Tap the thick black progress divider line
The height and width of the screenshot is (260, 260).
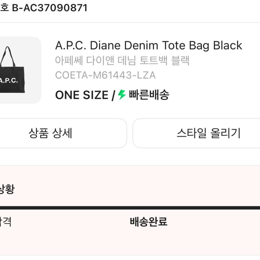130,207
